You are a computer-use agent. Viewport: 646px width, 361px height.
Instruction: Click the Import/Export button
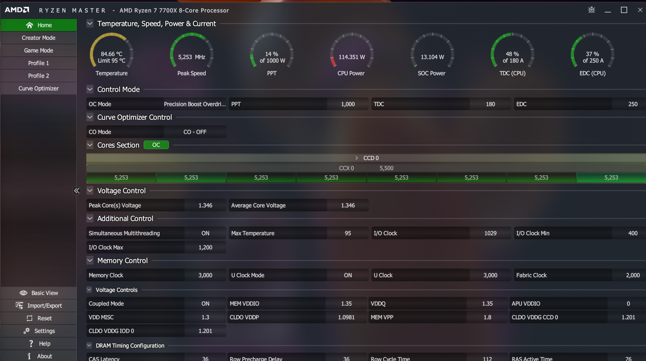pos(38,306)
